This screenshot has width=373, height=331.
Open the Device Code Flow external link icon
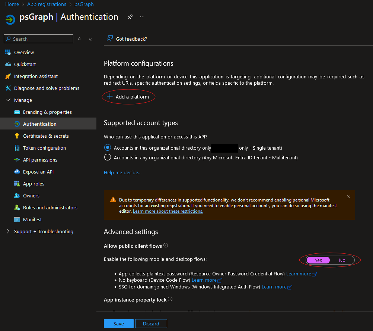[x=220, y=280]
